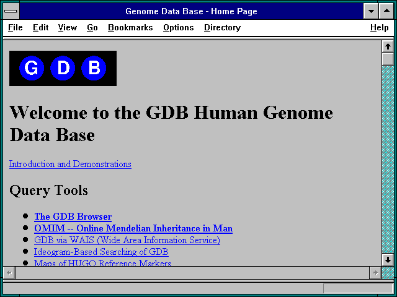This screenshot has width=397, height=297.
Task: Open the View menu
Action: [68, 27]
